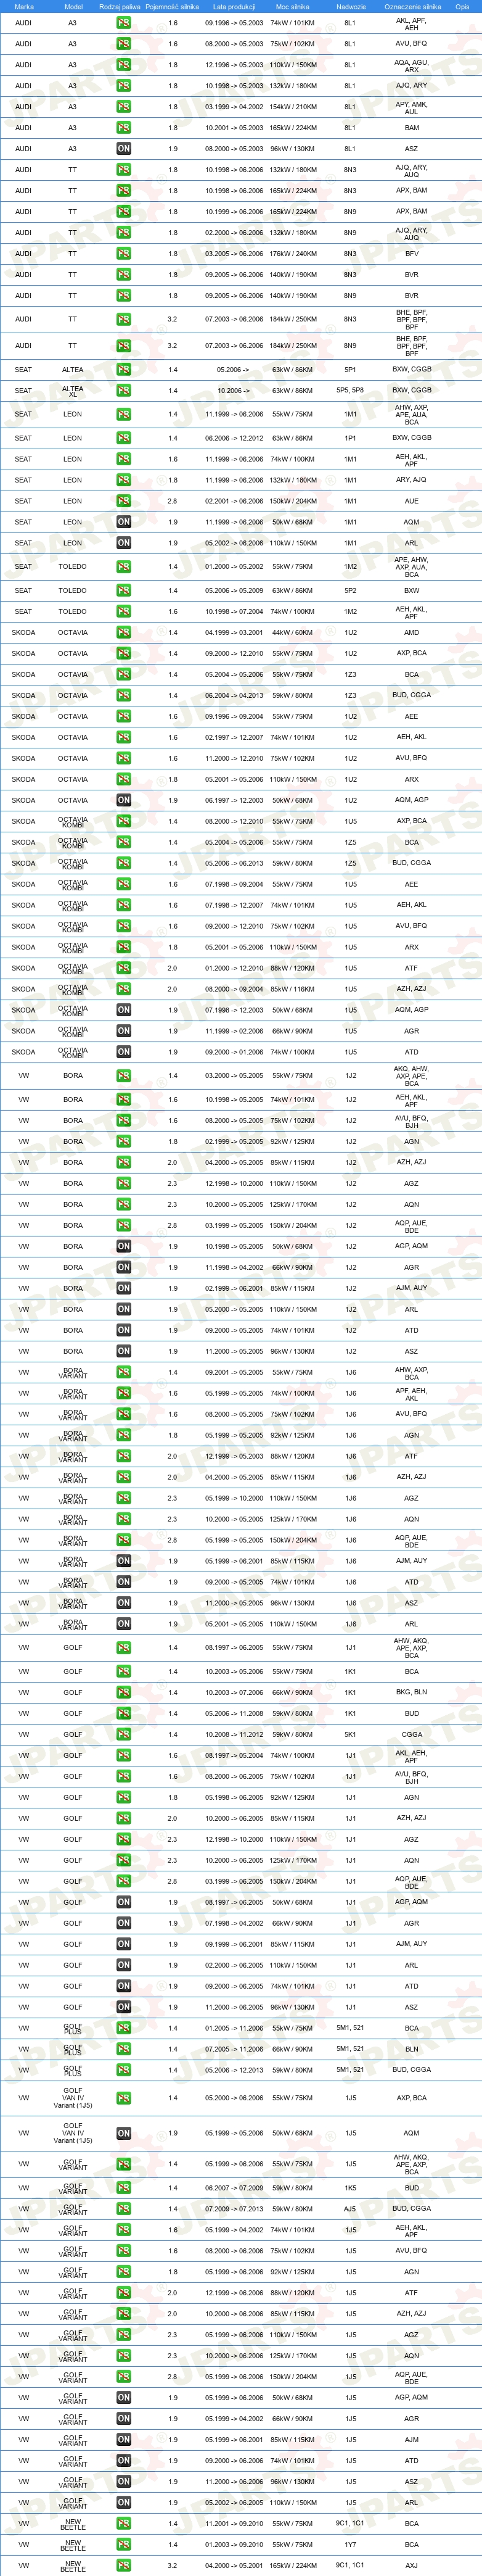Select the "10.2006 ->" production date cell
Image resolution: width=482 pixels, height=2576 pixels.
pyautogui.click(x=234, y=391)
